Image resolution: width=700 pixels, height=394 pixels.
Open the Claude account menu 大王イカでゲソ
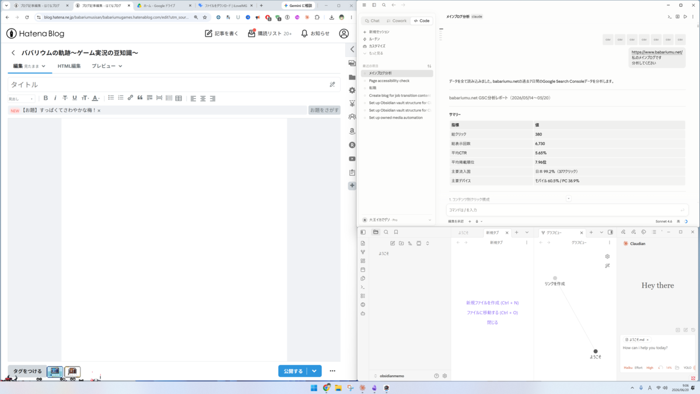[397, 220]
